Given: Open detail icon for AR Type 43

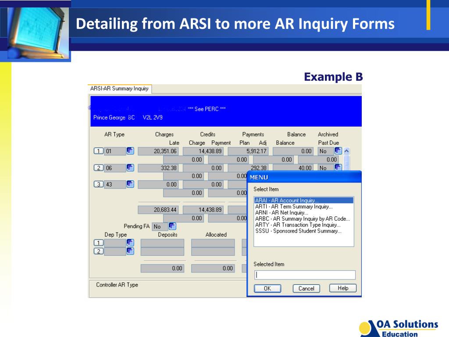Looking at the screenshot, I should (130, 184).
